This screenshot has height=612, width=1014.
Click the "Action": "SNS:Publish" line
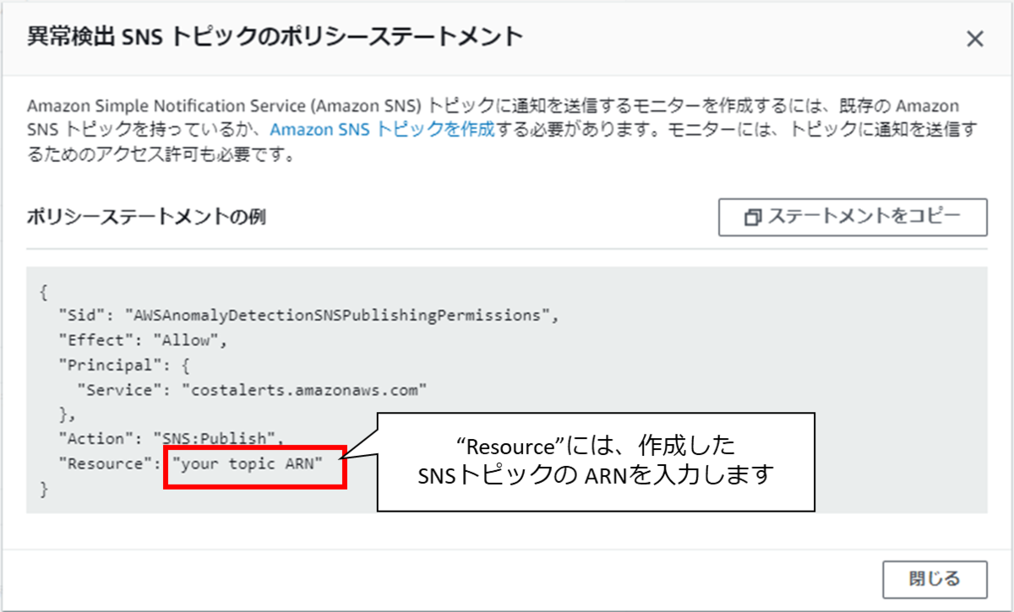coord(172,439)
